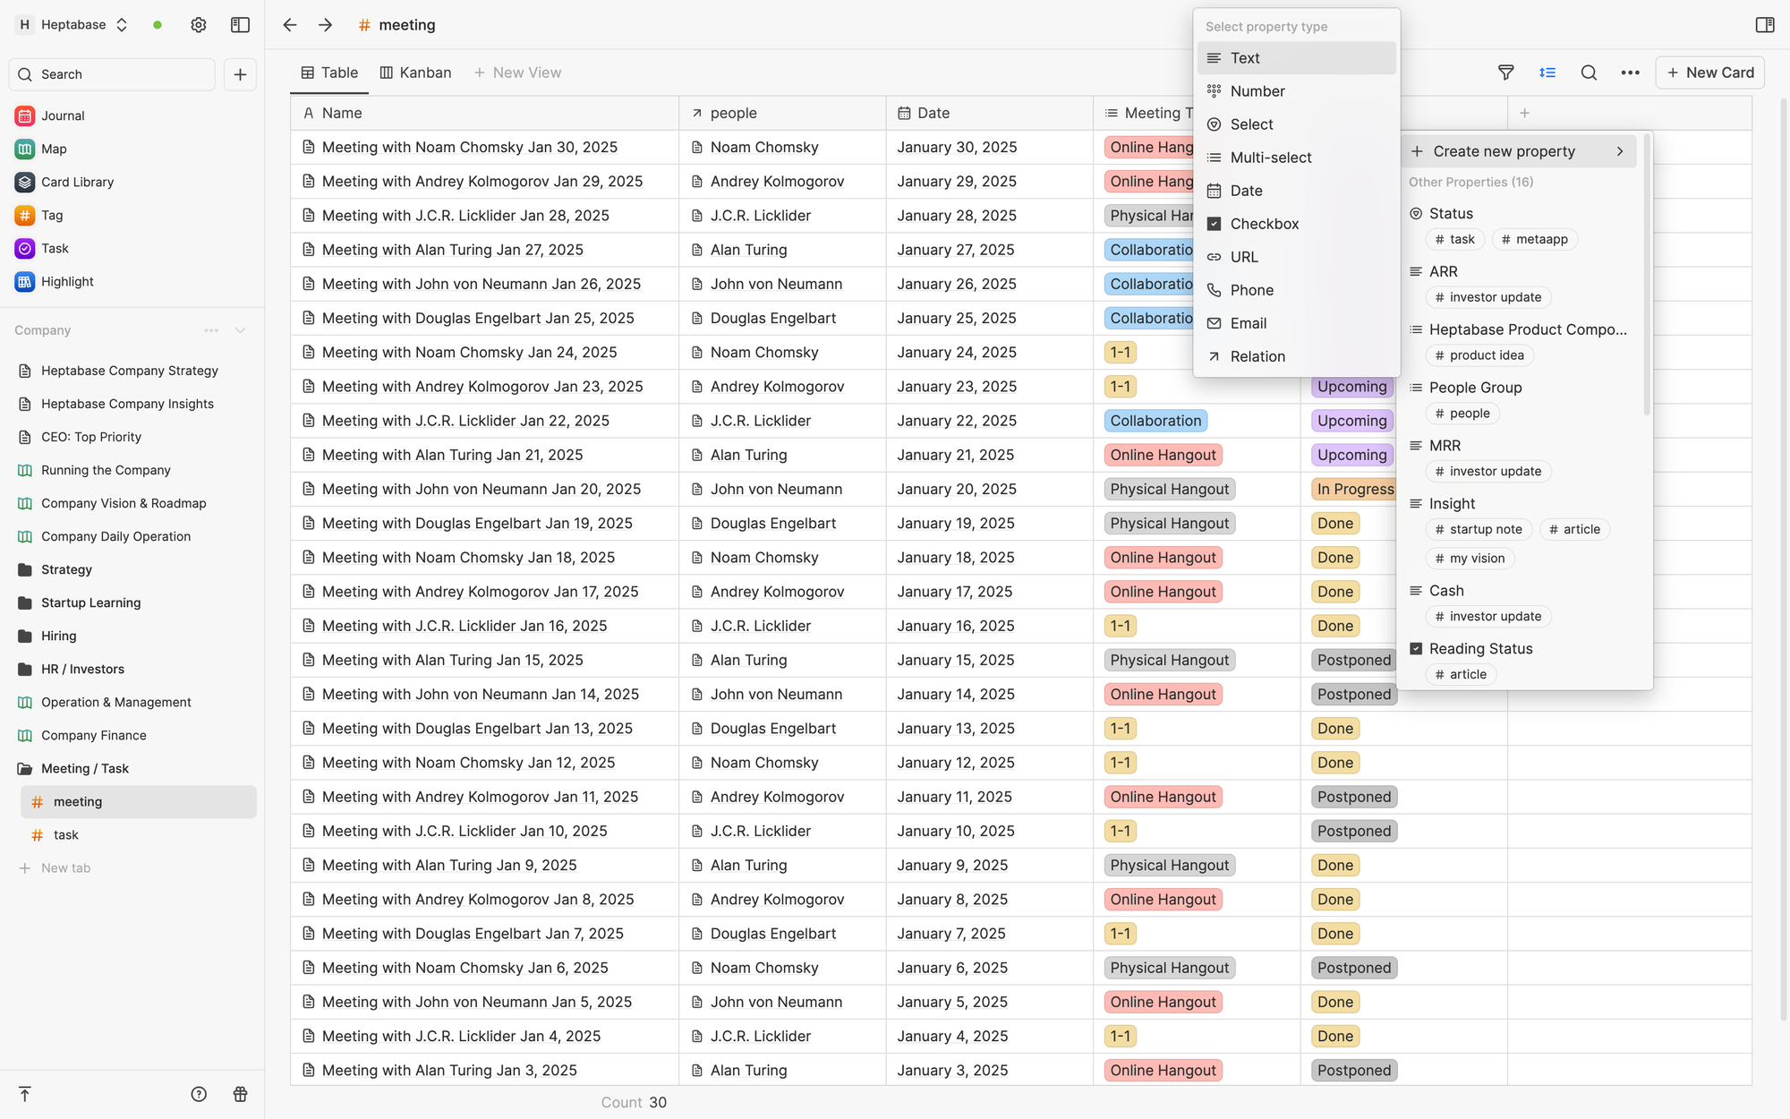Switch to the Kanban view tab

415,73
